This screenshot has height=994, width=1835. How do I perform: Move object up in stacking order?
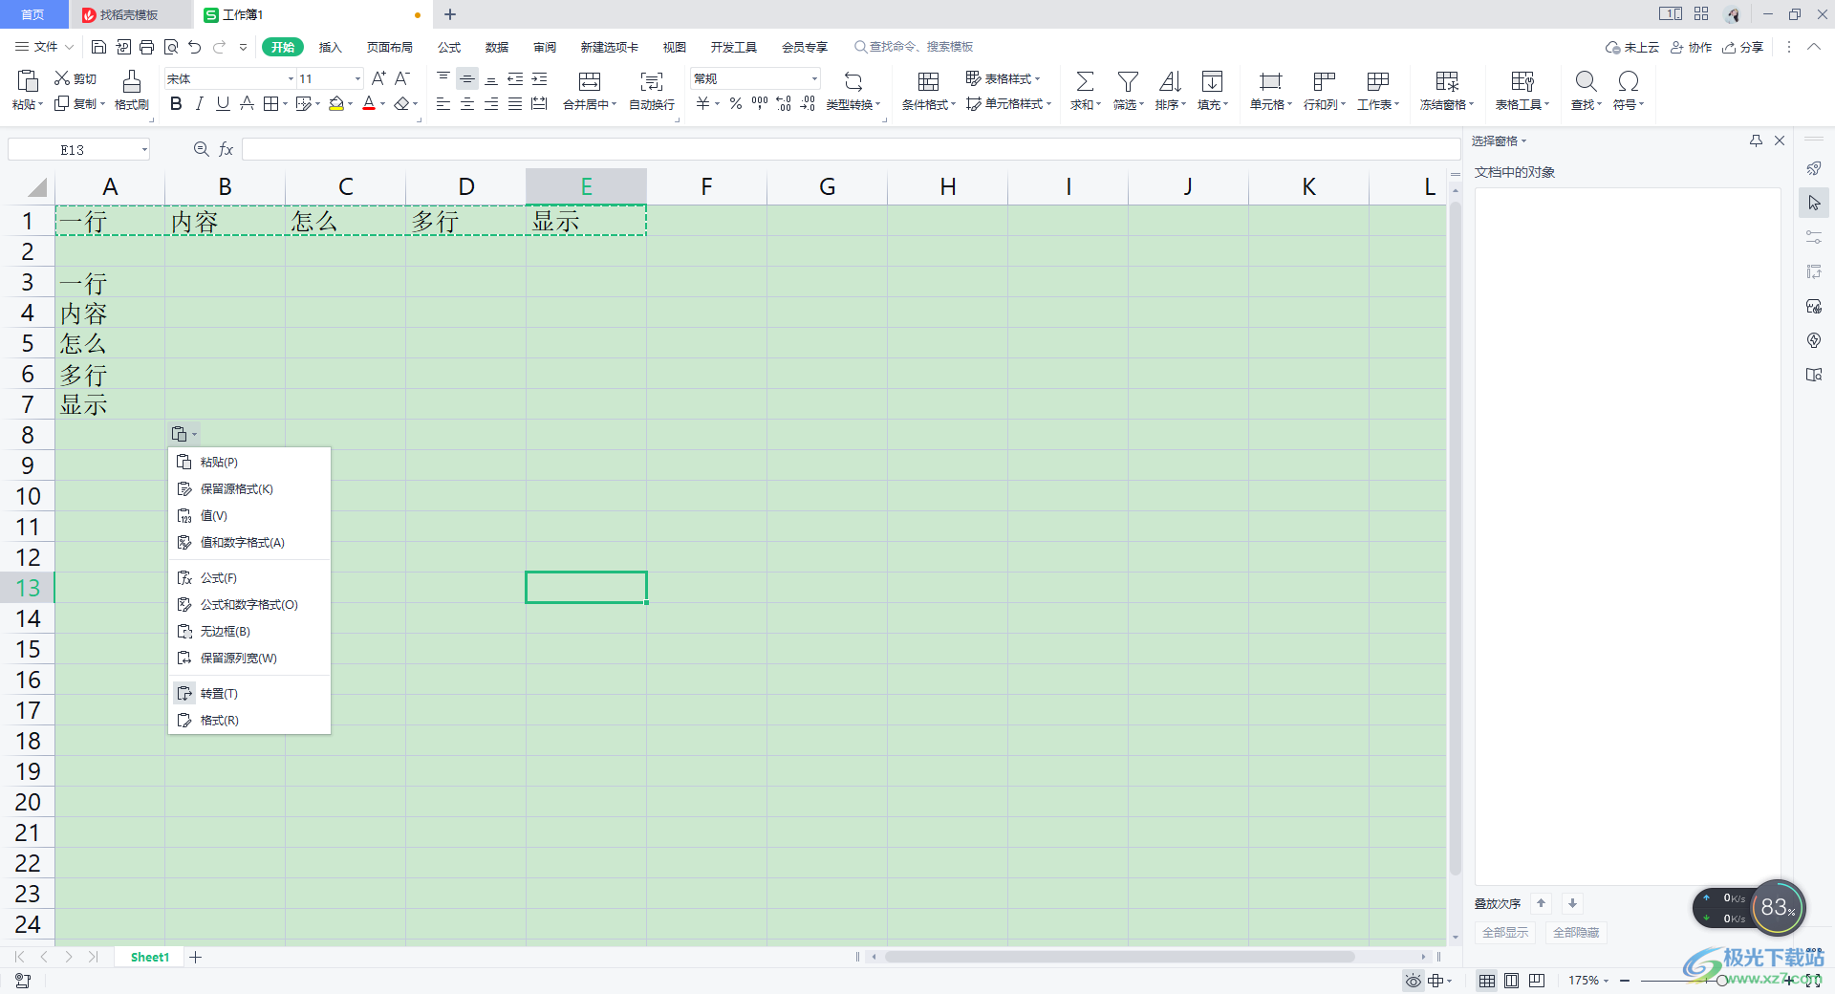(x=1541, y=903)
